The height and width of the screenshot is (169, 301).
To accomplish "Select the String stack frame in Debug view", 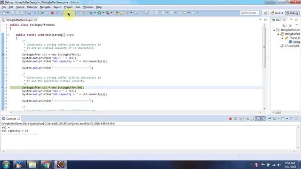I will pyautogui.click(x=294, y=42).
